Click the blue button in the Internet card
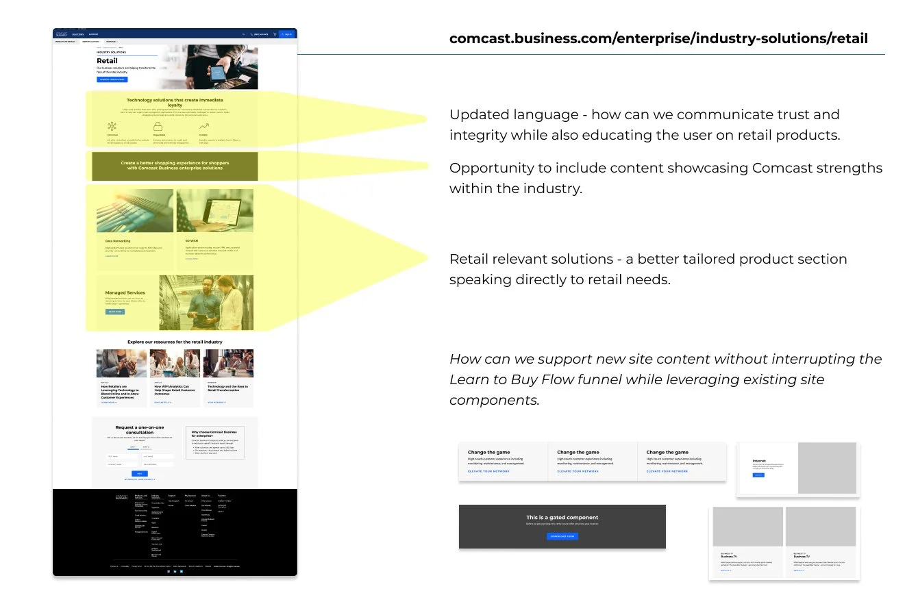 [758, 475]
